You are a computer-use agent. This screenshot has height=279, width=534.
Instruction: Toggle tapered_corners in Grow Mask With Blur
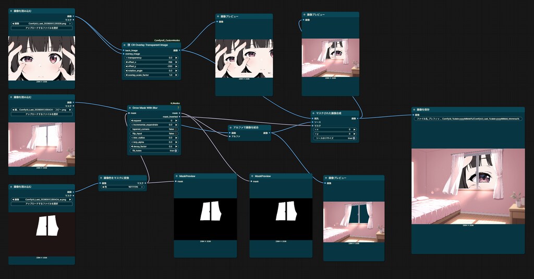[x=154, y=129]
